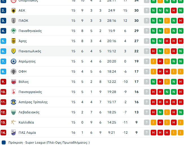Click the ΠΑΟΚ club crest icon
184x145 pixels.
(x=13, y=21)
